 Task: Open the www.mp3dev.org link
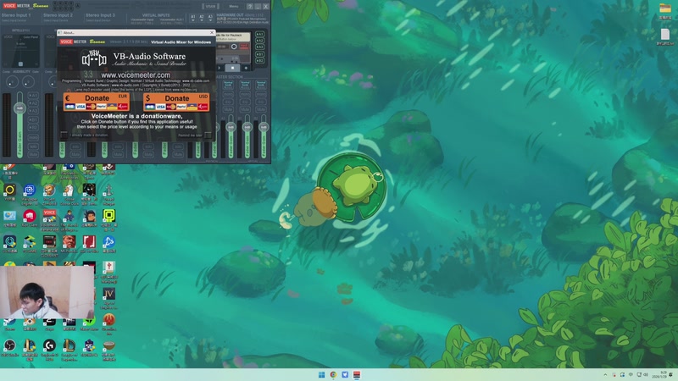point(185,90)
